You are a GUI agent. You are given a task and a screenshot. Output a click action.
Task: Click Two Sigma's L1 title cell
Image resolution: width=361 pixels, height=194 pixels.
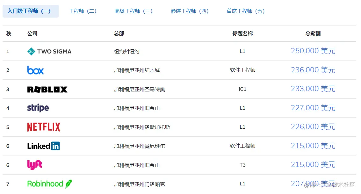click(242, 51)
